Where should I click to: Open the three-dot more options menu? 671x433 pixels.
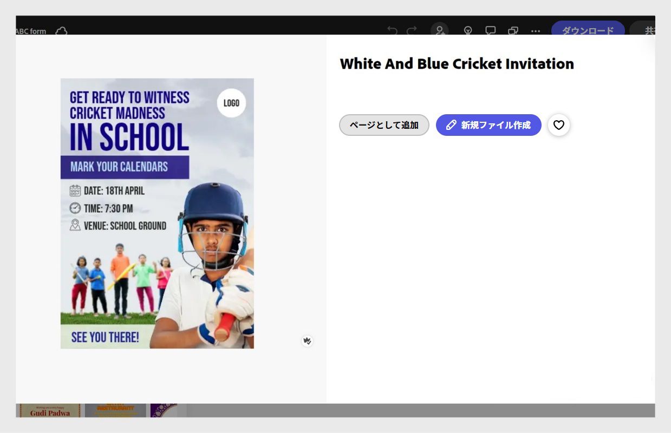pyautogui.click(x=536, y=31)
